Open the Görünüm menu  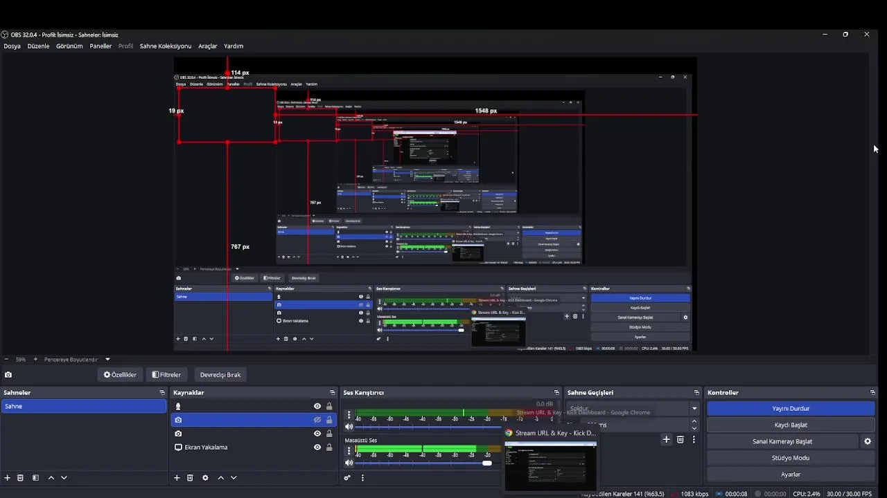pyautogui.click(x=69, y=46)
